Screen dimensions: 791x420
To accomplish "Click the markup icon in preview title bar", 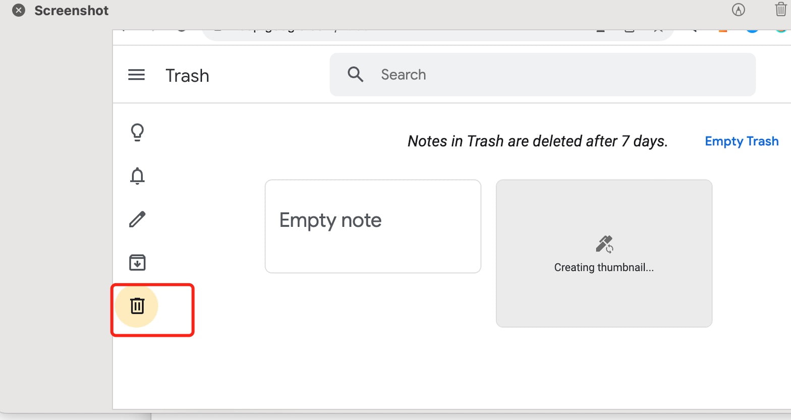I will coord(738,10).
